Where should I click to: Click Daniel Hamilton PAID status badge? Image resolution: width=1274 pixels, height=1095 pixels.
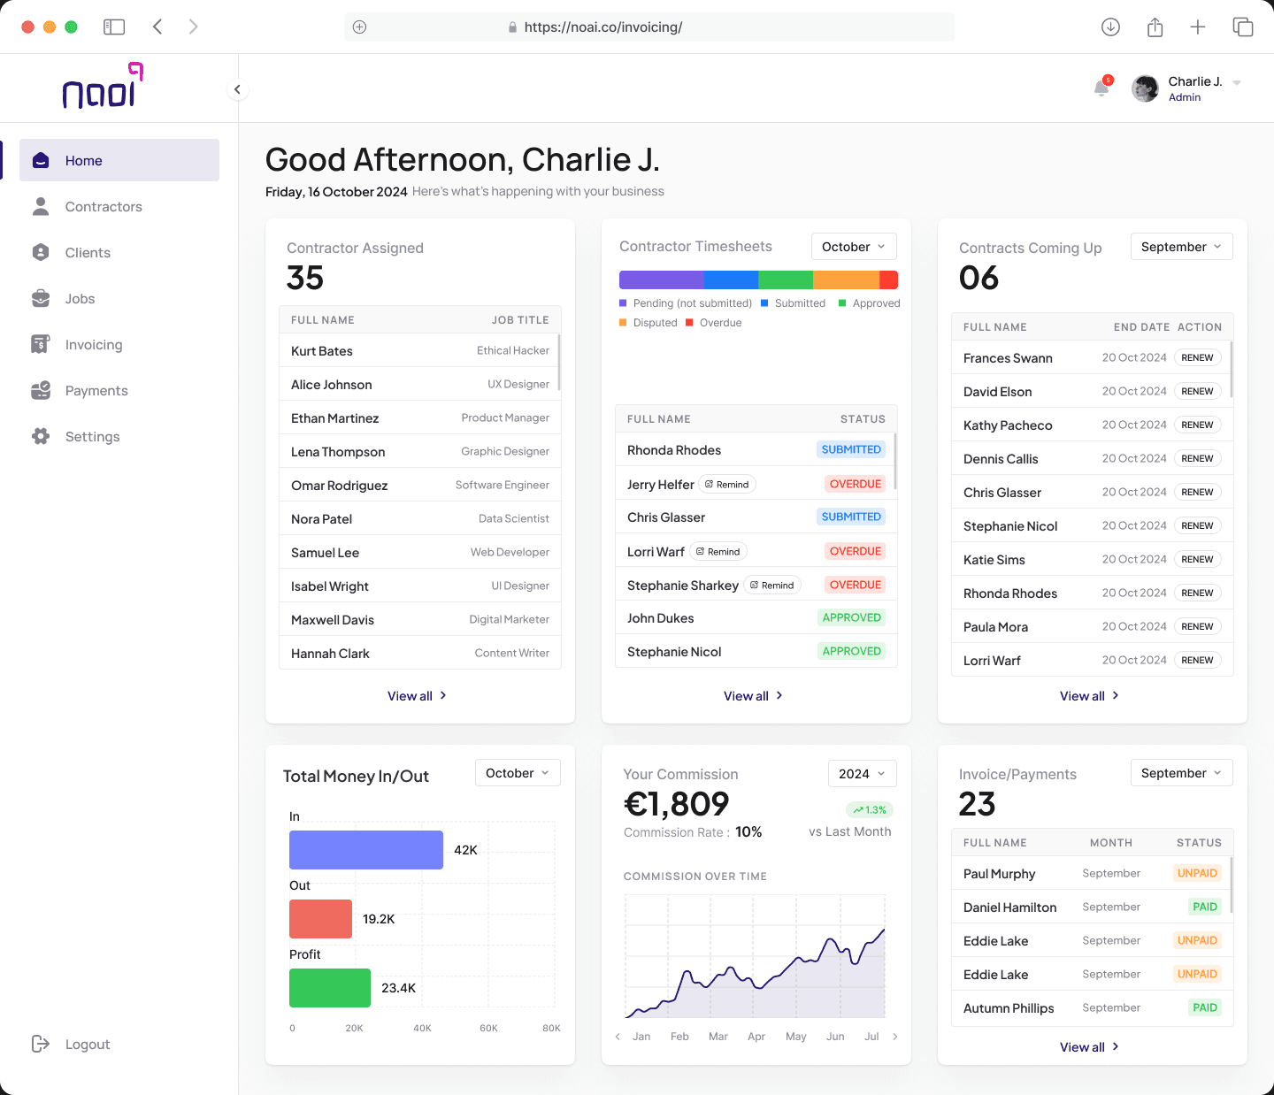tap(1205, 907)
